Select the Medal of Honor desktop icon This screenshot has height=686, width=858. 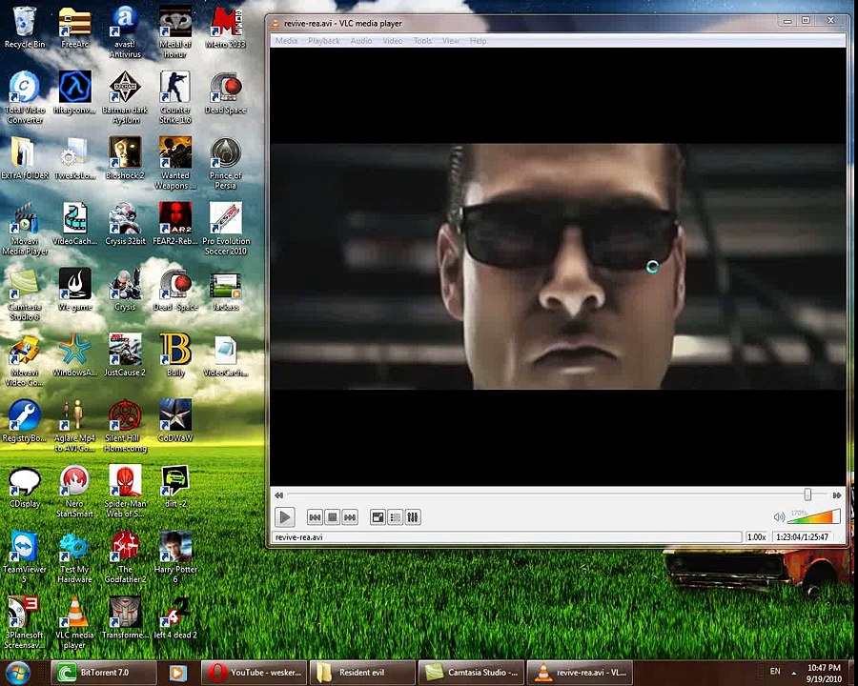(x=175, y=31)
